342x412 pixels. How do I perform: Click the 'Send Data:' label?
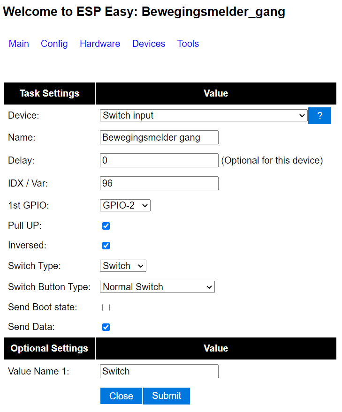click(x=31, y=327)
